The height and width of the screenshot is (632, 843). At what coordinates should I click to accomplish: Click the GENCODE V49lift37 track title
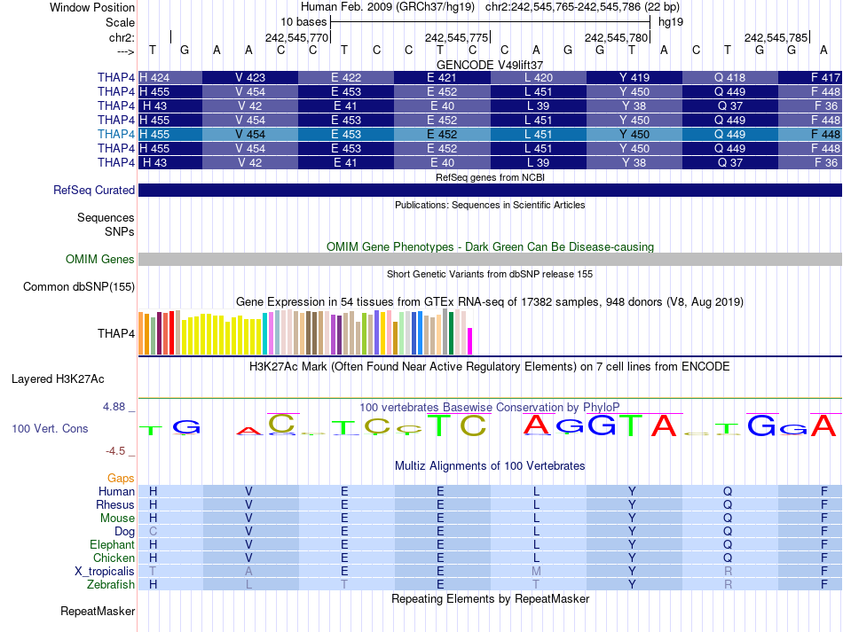click(490, 65)
